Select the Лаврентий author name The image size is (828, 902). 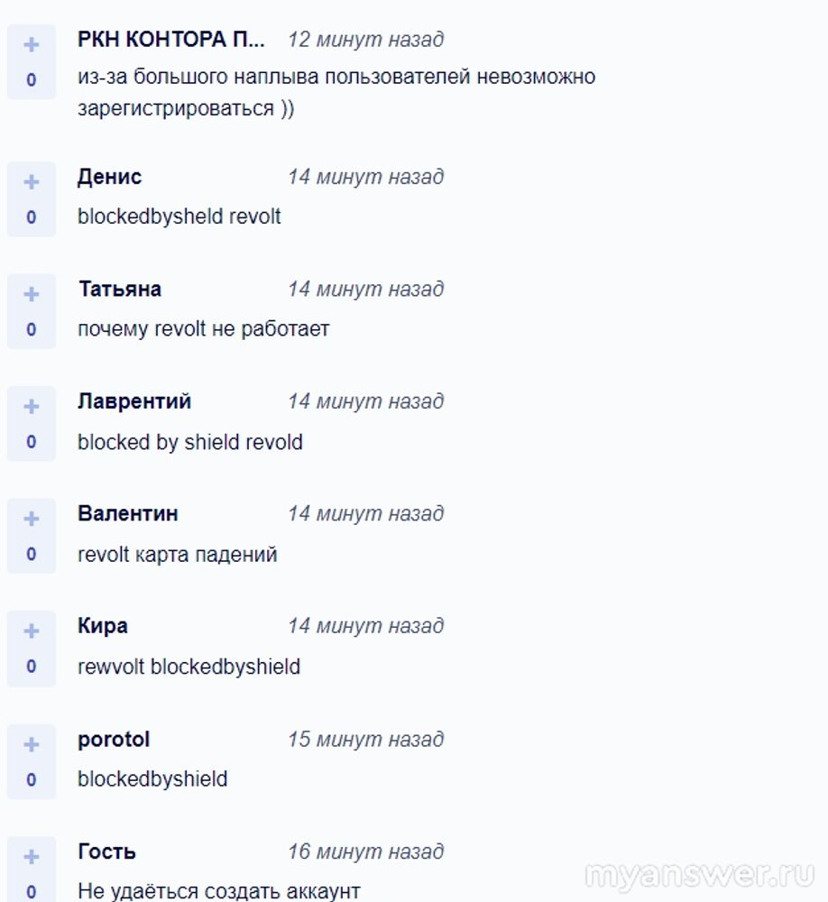(134, 401)
